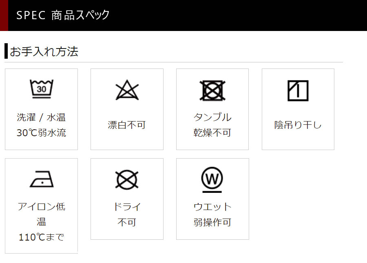Click the 漂白不可 text label

[127, 125]
